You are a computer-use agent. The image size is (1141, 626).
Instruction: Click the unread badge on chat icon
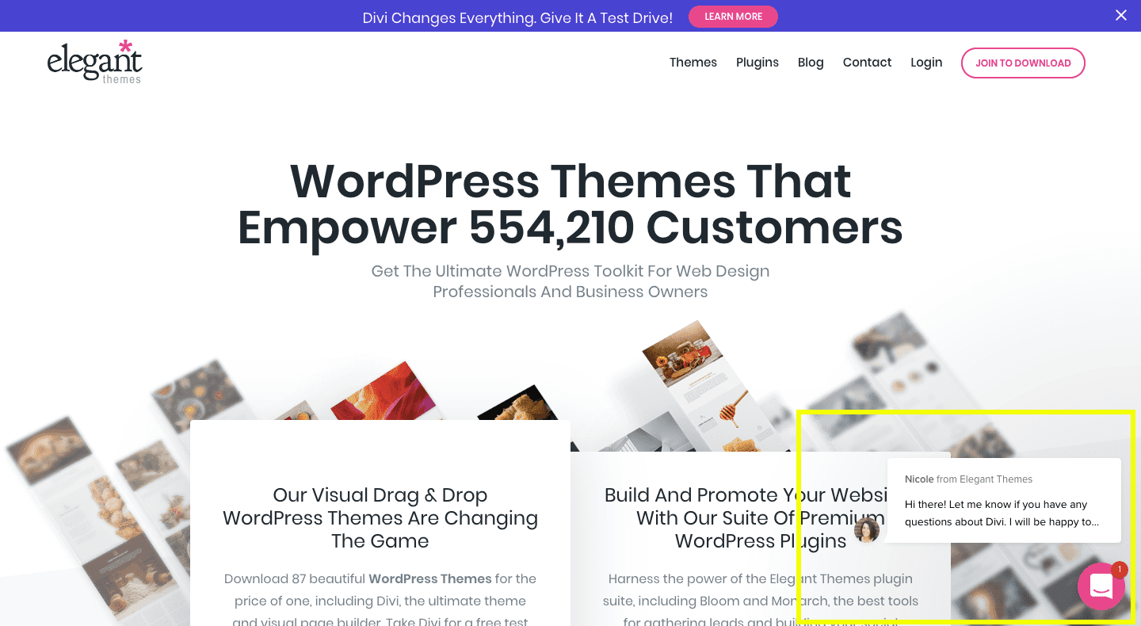[1120, 570]
